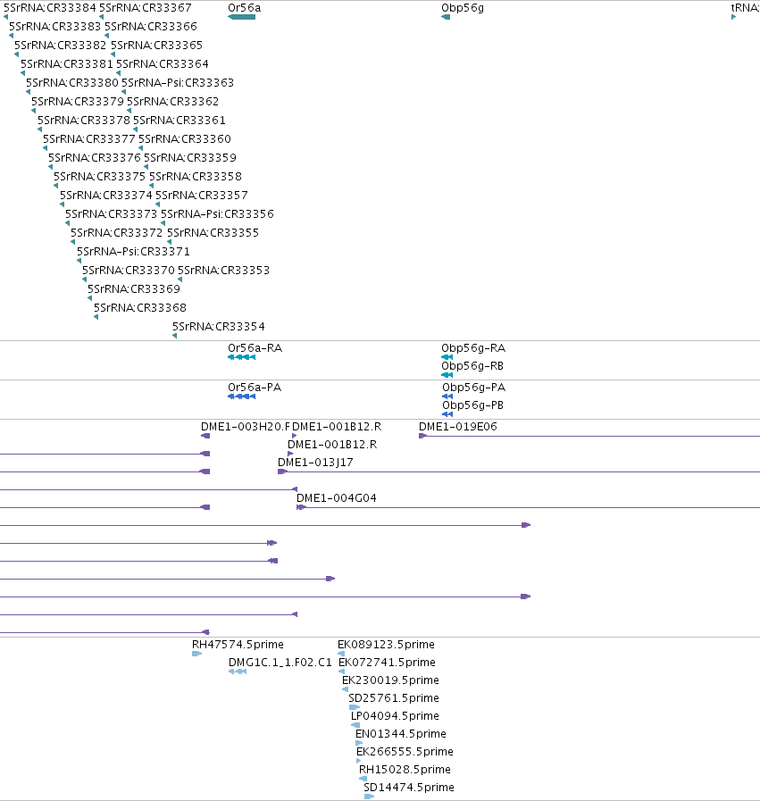The image size is (760, 801).
Task: Click protein Obp56g-PB label
Action: tap(473, 405)
